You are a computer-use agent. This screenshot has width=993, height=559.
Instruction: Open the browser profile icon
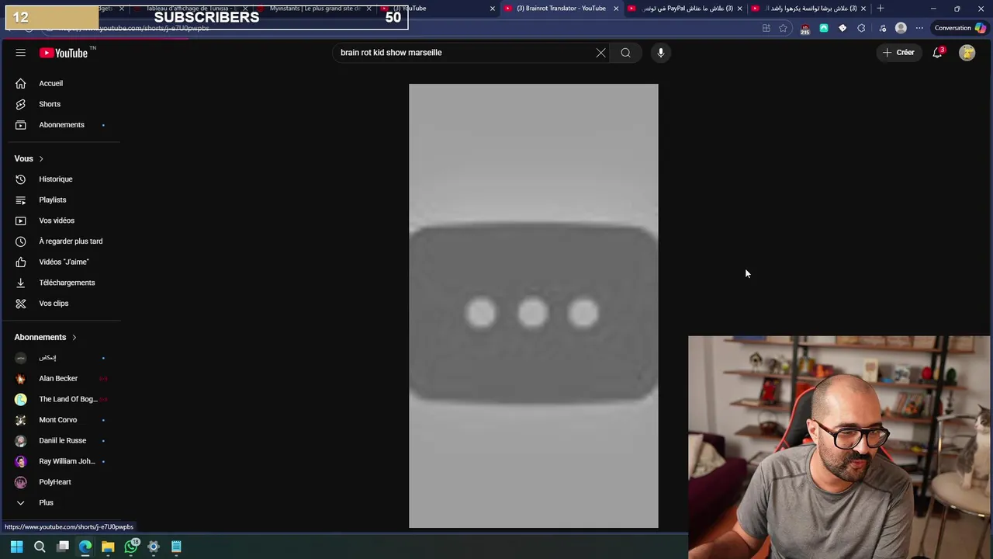(x=901, y=28)
